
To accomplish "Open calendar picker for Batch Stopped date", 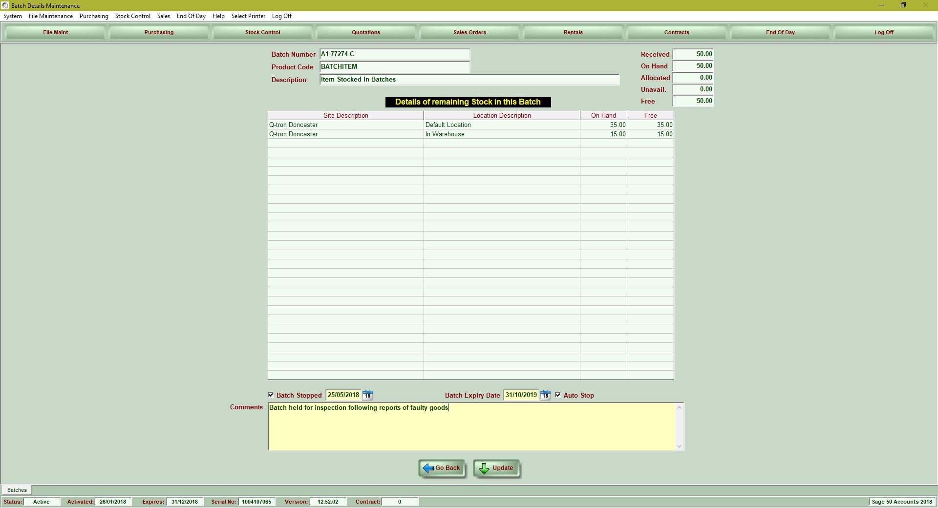I will [x=367, y=395].
